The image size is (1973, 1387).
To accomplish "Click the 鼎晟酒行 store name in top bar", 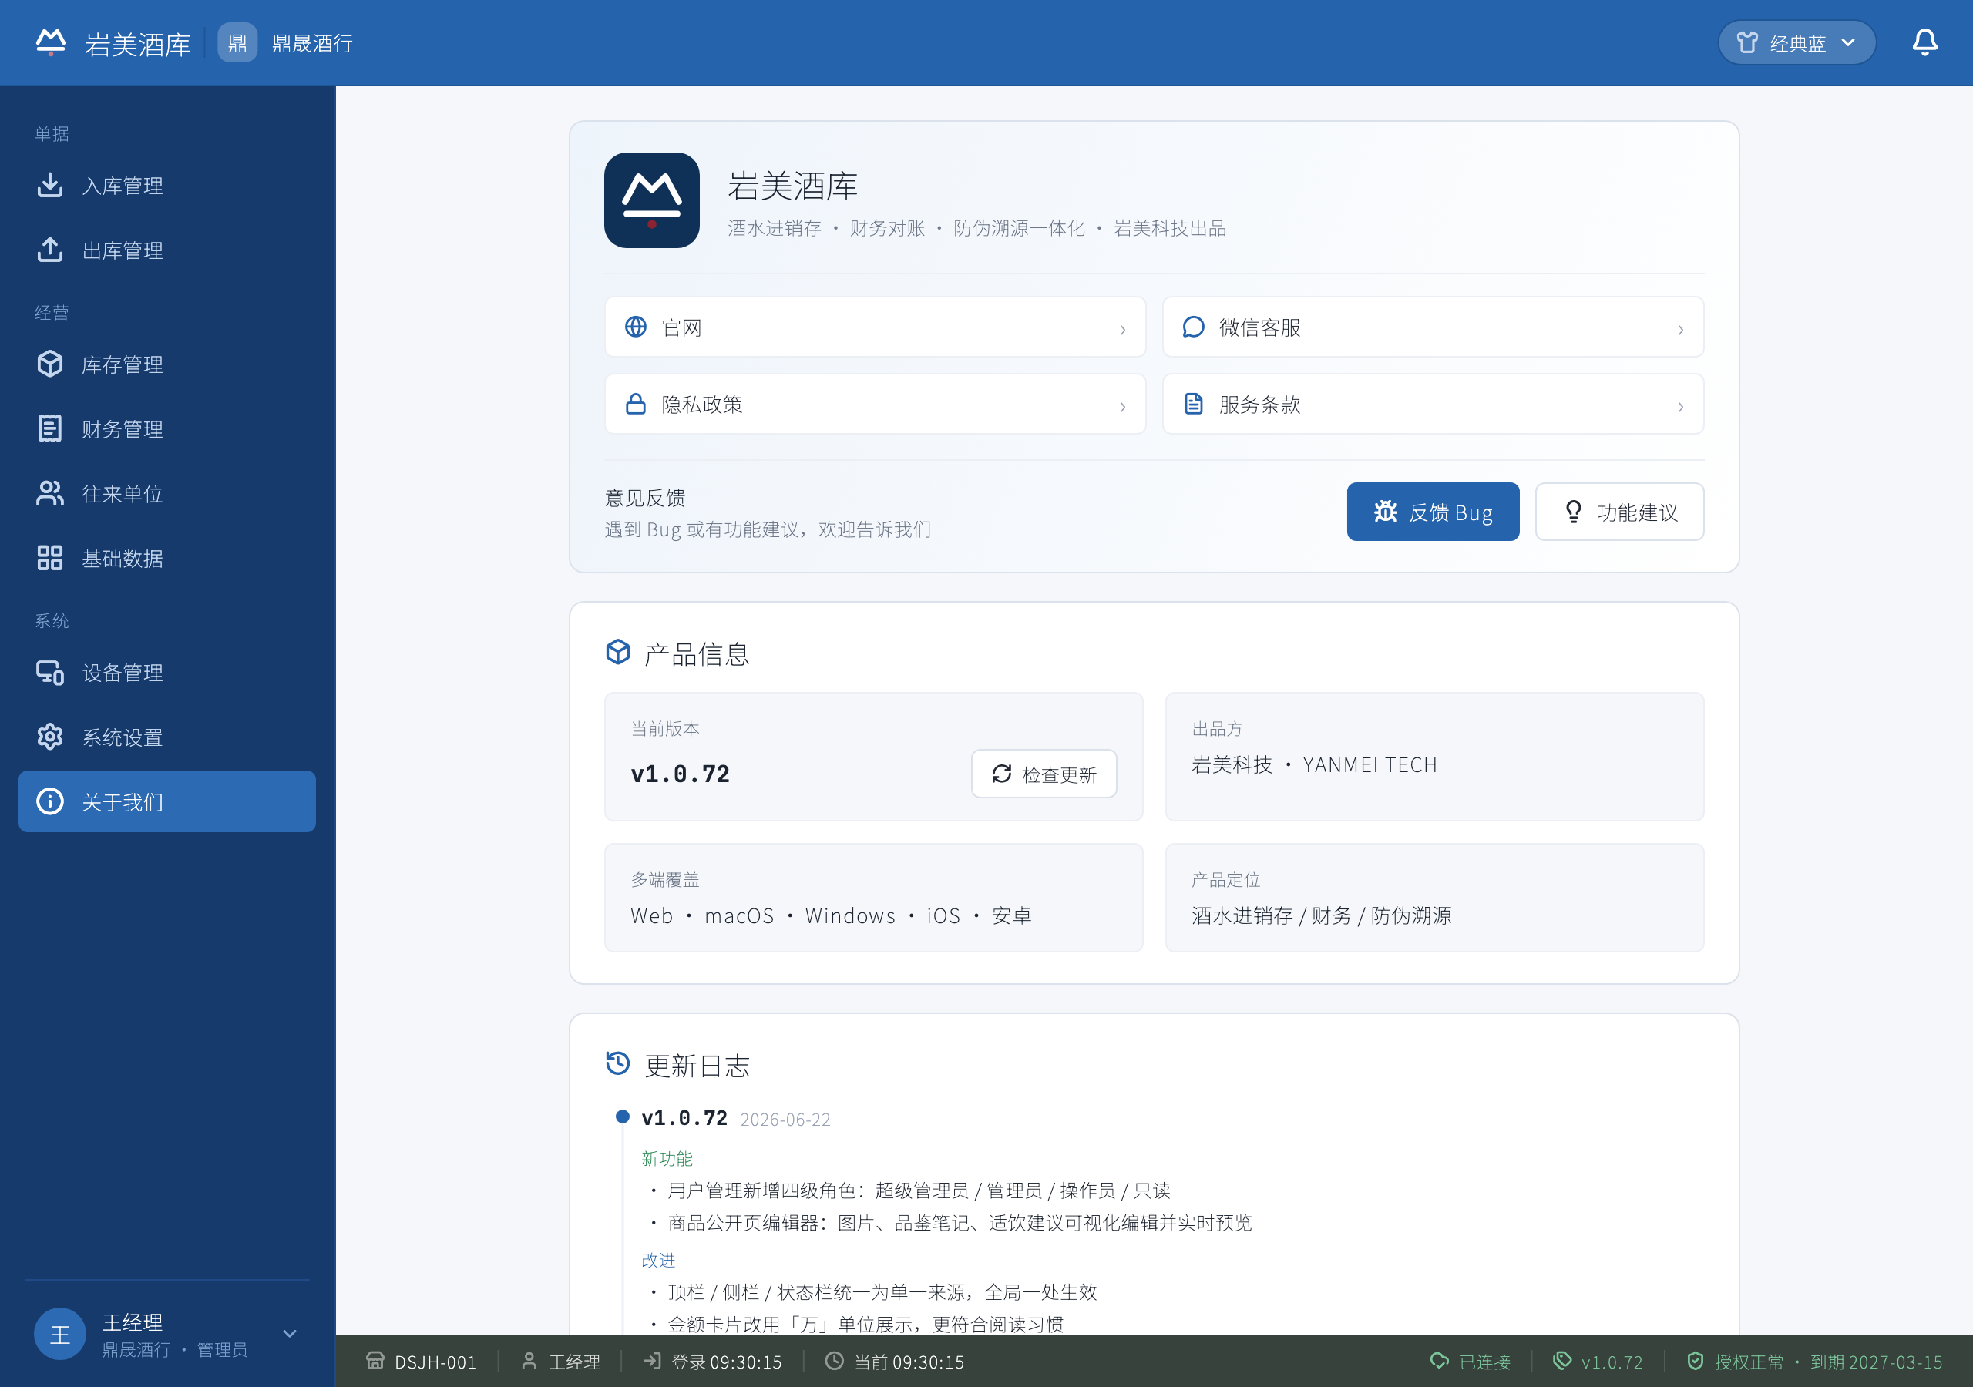I will click(x=312, y=43).
